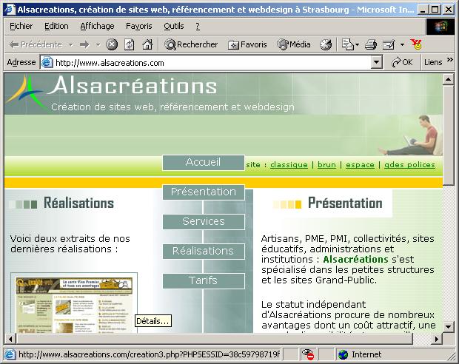This screenshot has width=459, height=364.
Task: Open the Outils menu
Action: [173, 27]
